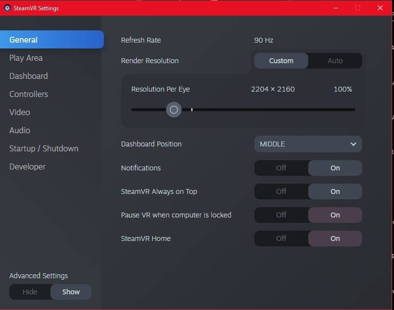Screen dimensions: 394x310
Task: Set Render Resolution to Auto
Action: [335, 61]
